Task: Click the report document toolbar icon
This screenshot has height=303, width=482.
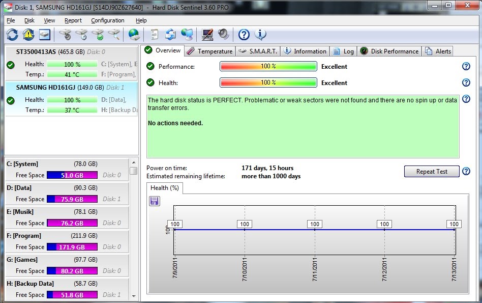Action: pyautogui.click(x=154, y=34)
